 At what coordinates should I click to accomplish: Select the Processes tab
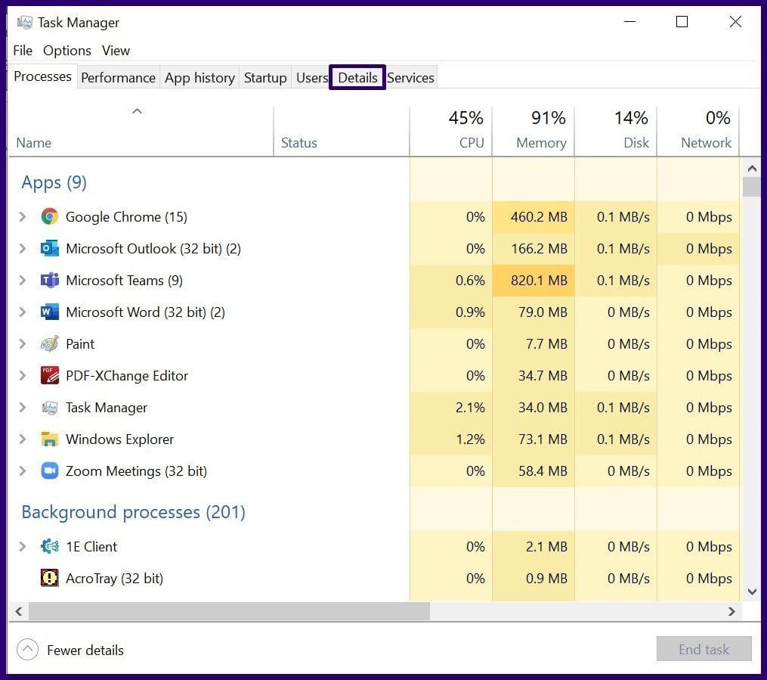42,76
